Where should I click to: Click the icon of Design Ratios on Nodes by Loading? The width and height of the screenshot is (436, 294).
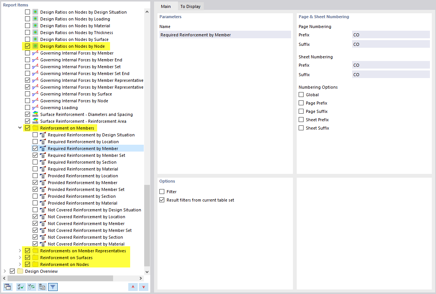tap(35, 19)
